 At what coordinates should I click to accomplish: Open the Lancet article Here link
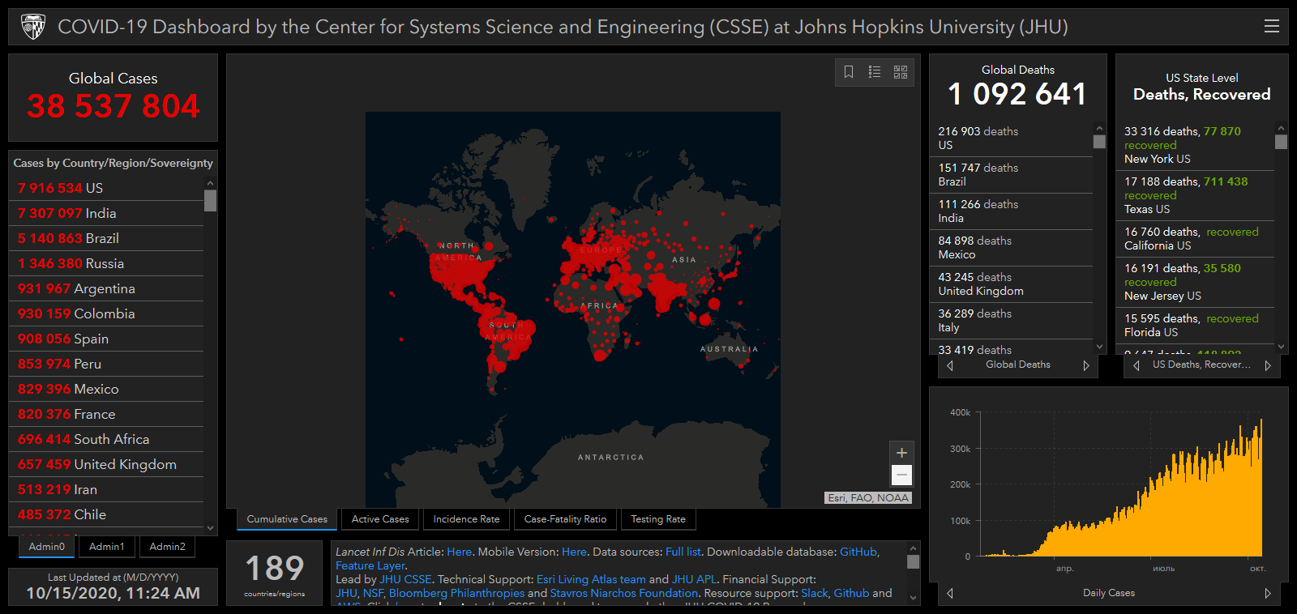tap(459, 552)
